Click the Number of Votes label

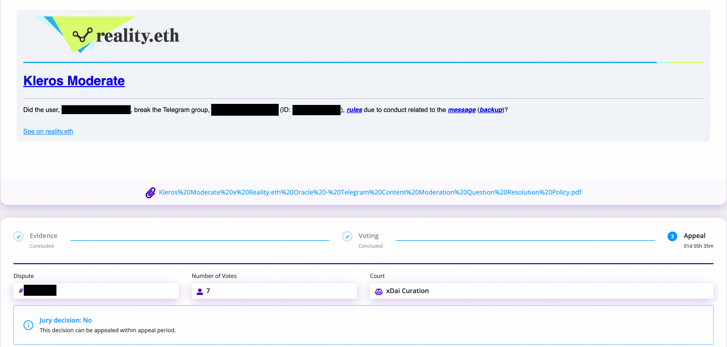point(214,276)
